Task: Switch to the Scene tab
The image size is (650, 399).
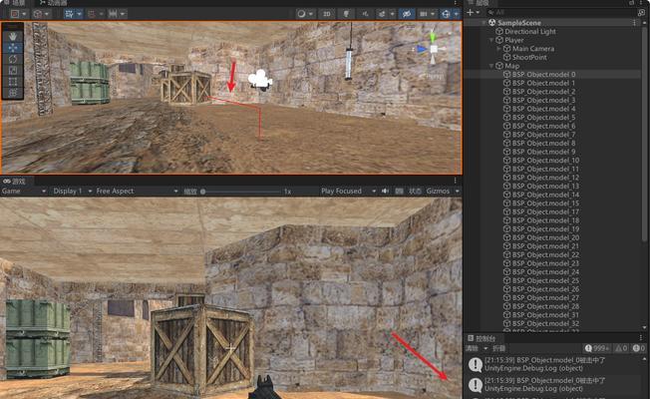Action: tap(14, 2)
